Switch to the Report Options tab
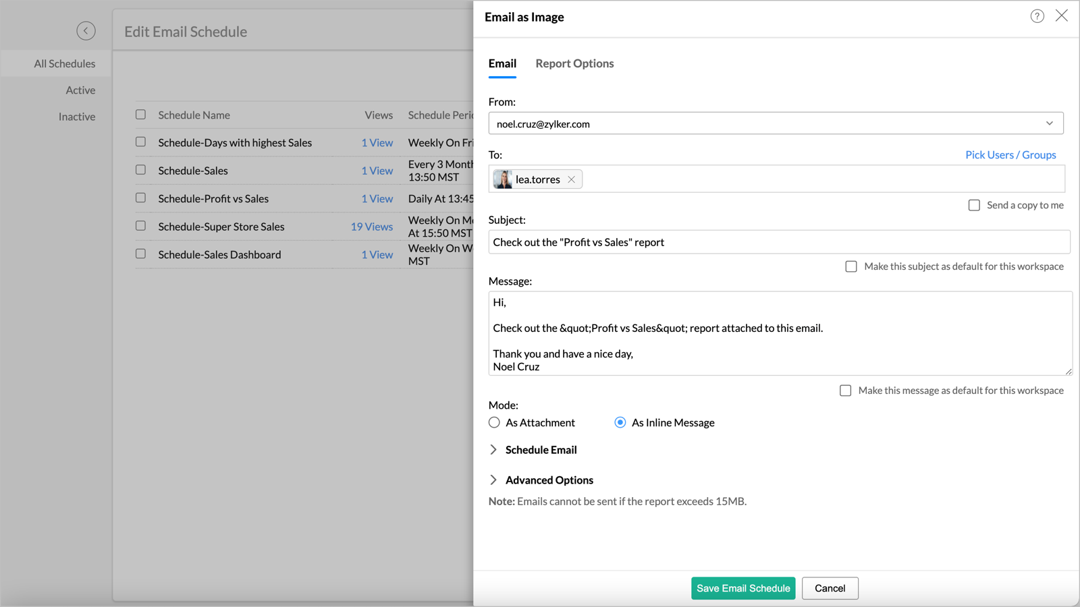This screenshot has width=1080, height=607. [x=574, y=63]
